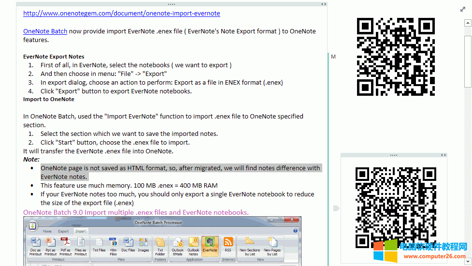Screen dimensions: 472x266
Task: Click the Txt Folder icon
Action: coord(160,247)
